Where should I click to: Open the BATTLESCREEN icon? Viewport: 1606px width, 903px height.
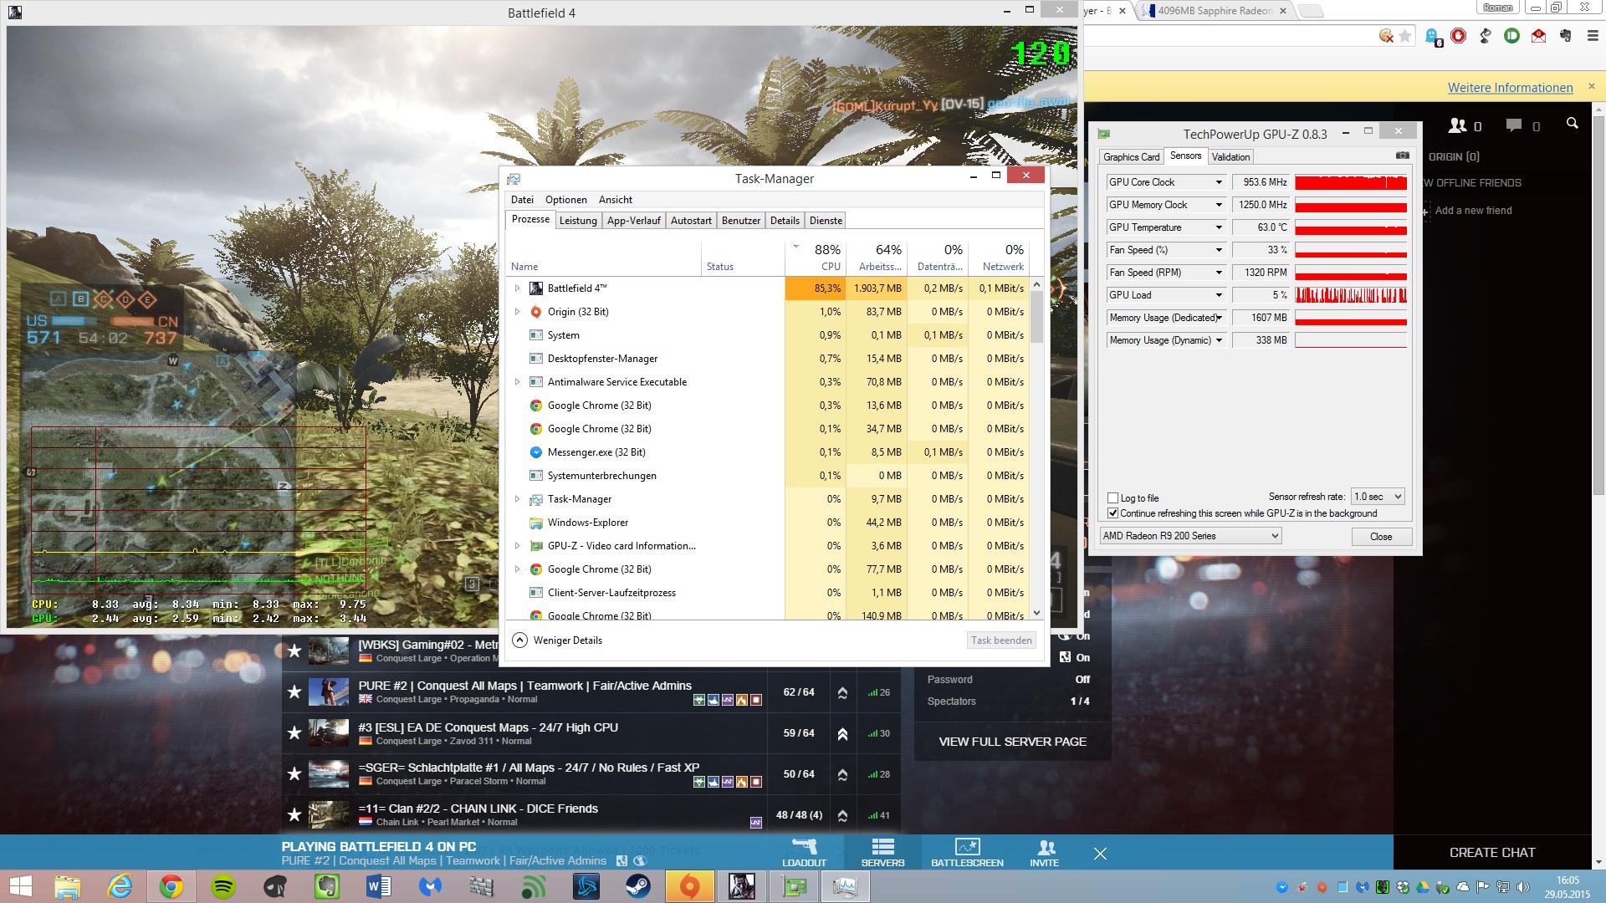click(x=967, y=846)
